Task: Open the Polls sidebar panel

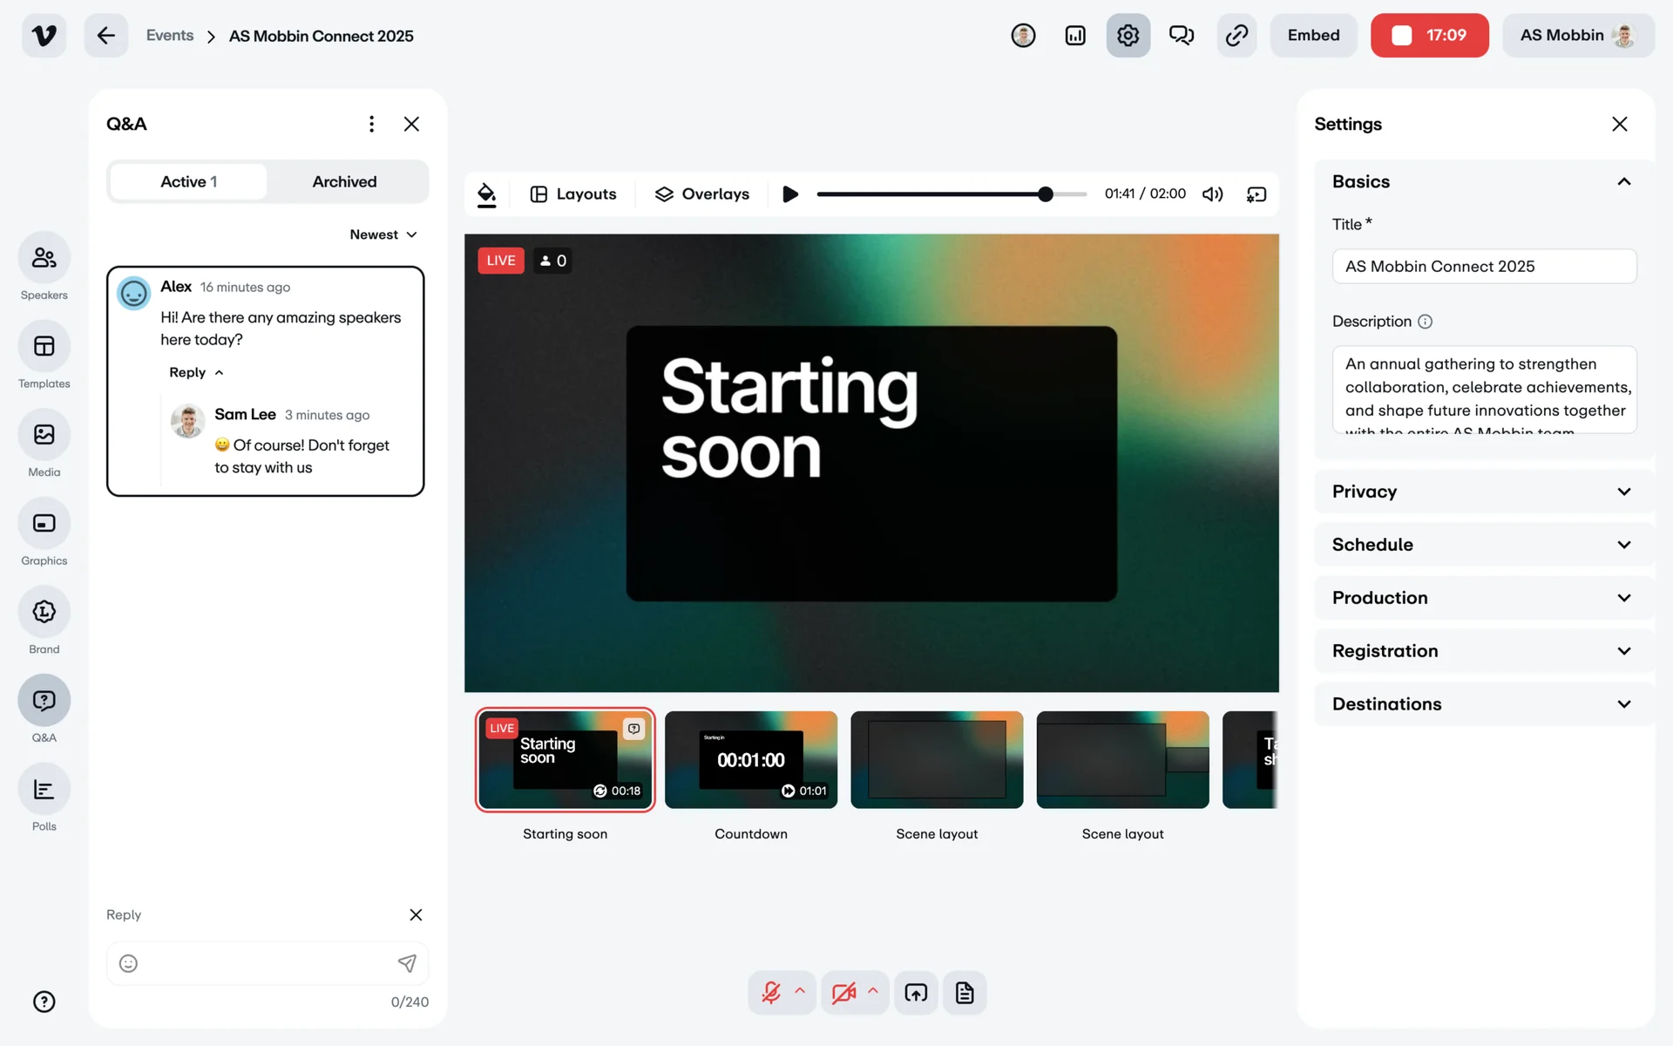Action: coord(44,790)
